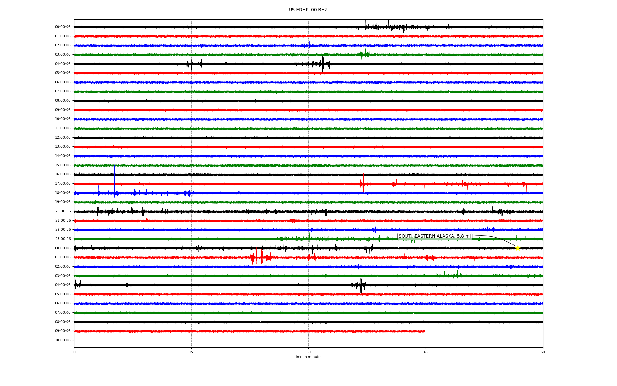This screenshot has width=617, height=386.
Task: Click the black event on the lower 04:00:06 trace
Action: (x=361, y=285)
